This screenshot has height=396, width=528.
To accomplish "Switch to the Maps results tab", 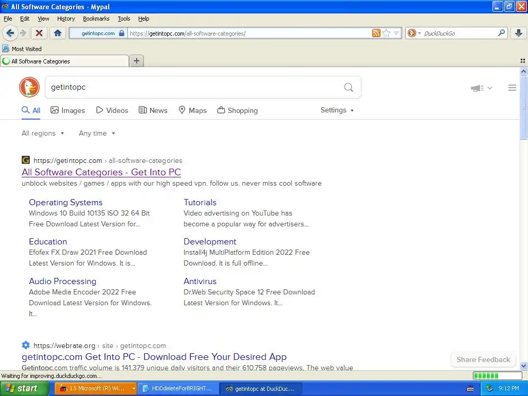I will tap(193, 110).
